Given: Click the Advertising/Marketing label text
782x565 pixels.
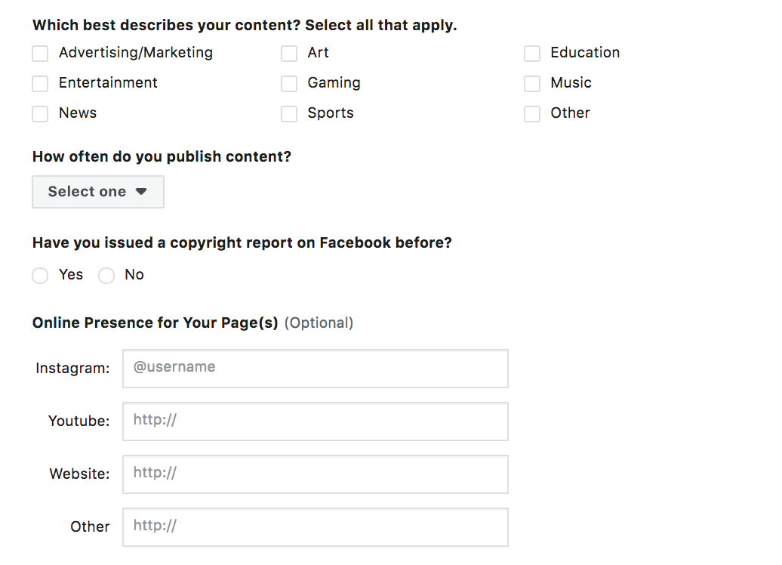Looking at the screenshot, I should point(136,53).
